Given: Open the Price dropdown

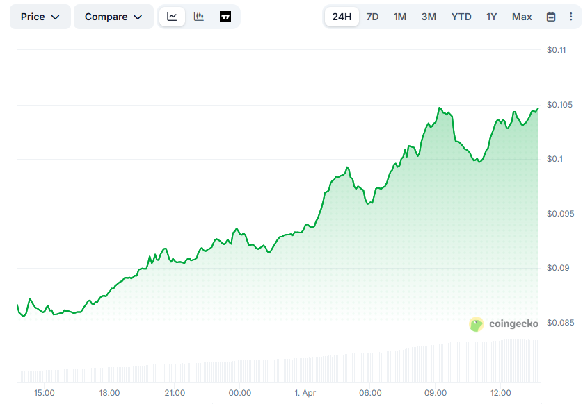Looking at the screenshot, I should (x=40, y=16).
